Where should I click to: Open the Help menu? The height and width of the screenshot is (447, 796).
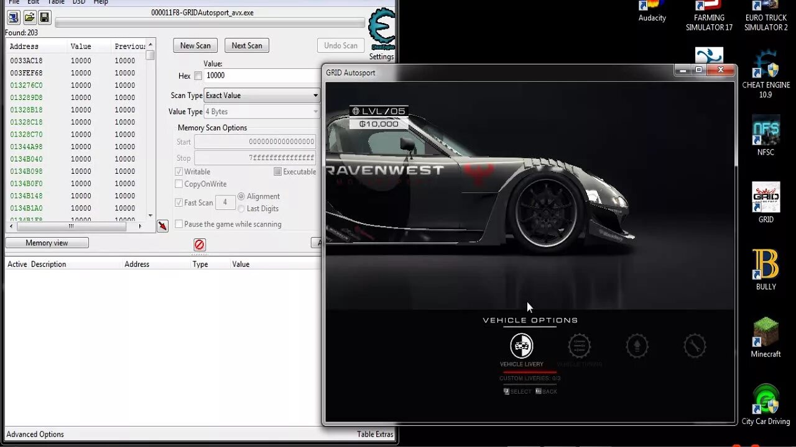coord(101,2)
